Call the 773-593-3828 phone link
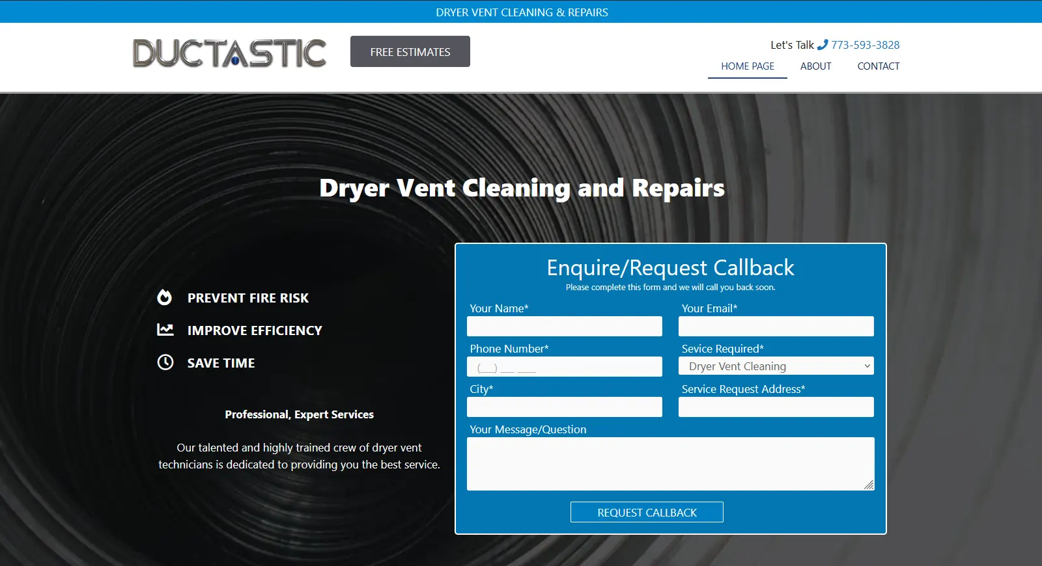The image size is (1042, 566). point(865,45)
